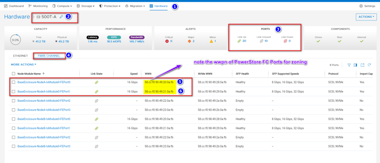This screenshot has height=163, width=380.
Task: Open the column chooser icon above the table
Action: [356, 65]
